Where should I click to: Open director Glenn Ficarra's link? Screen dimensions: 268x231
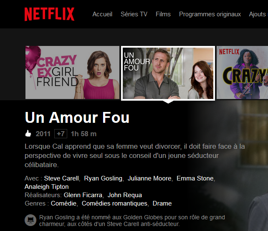pos(83,195)
